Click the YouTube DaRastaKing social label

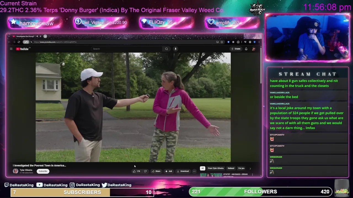(52, 185)
